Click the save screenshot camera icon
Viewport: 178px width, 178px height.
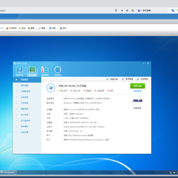click(x=123, y=79)
